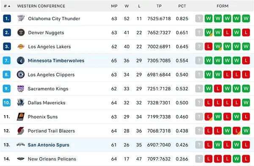Sort standings by MP column header

114,6
